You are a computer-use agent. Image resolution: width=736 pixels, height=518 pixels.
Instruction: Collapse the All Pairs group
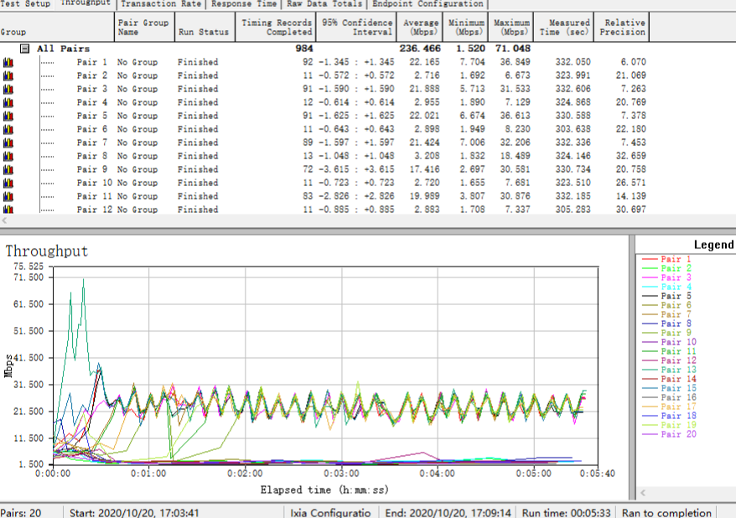pyautogui.click(x=25, y=49)
